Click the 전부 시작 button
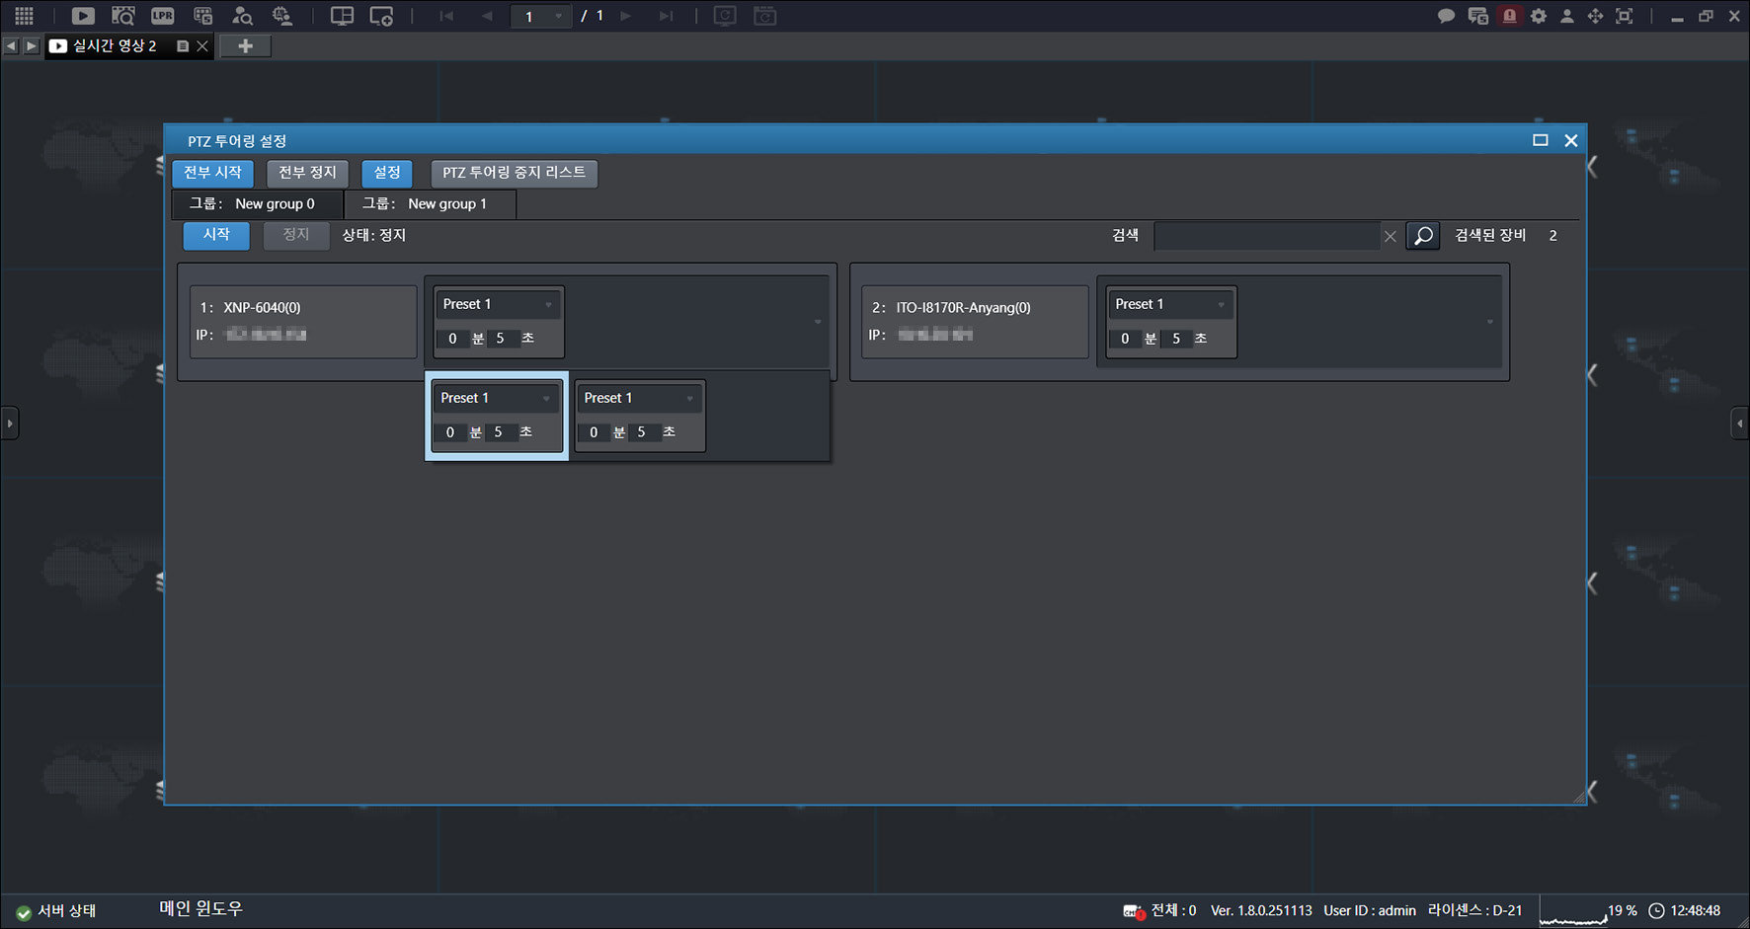 [213, 173]
